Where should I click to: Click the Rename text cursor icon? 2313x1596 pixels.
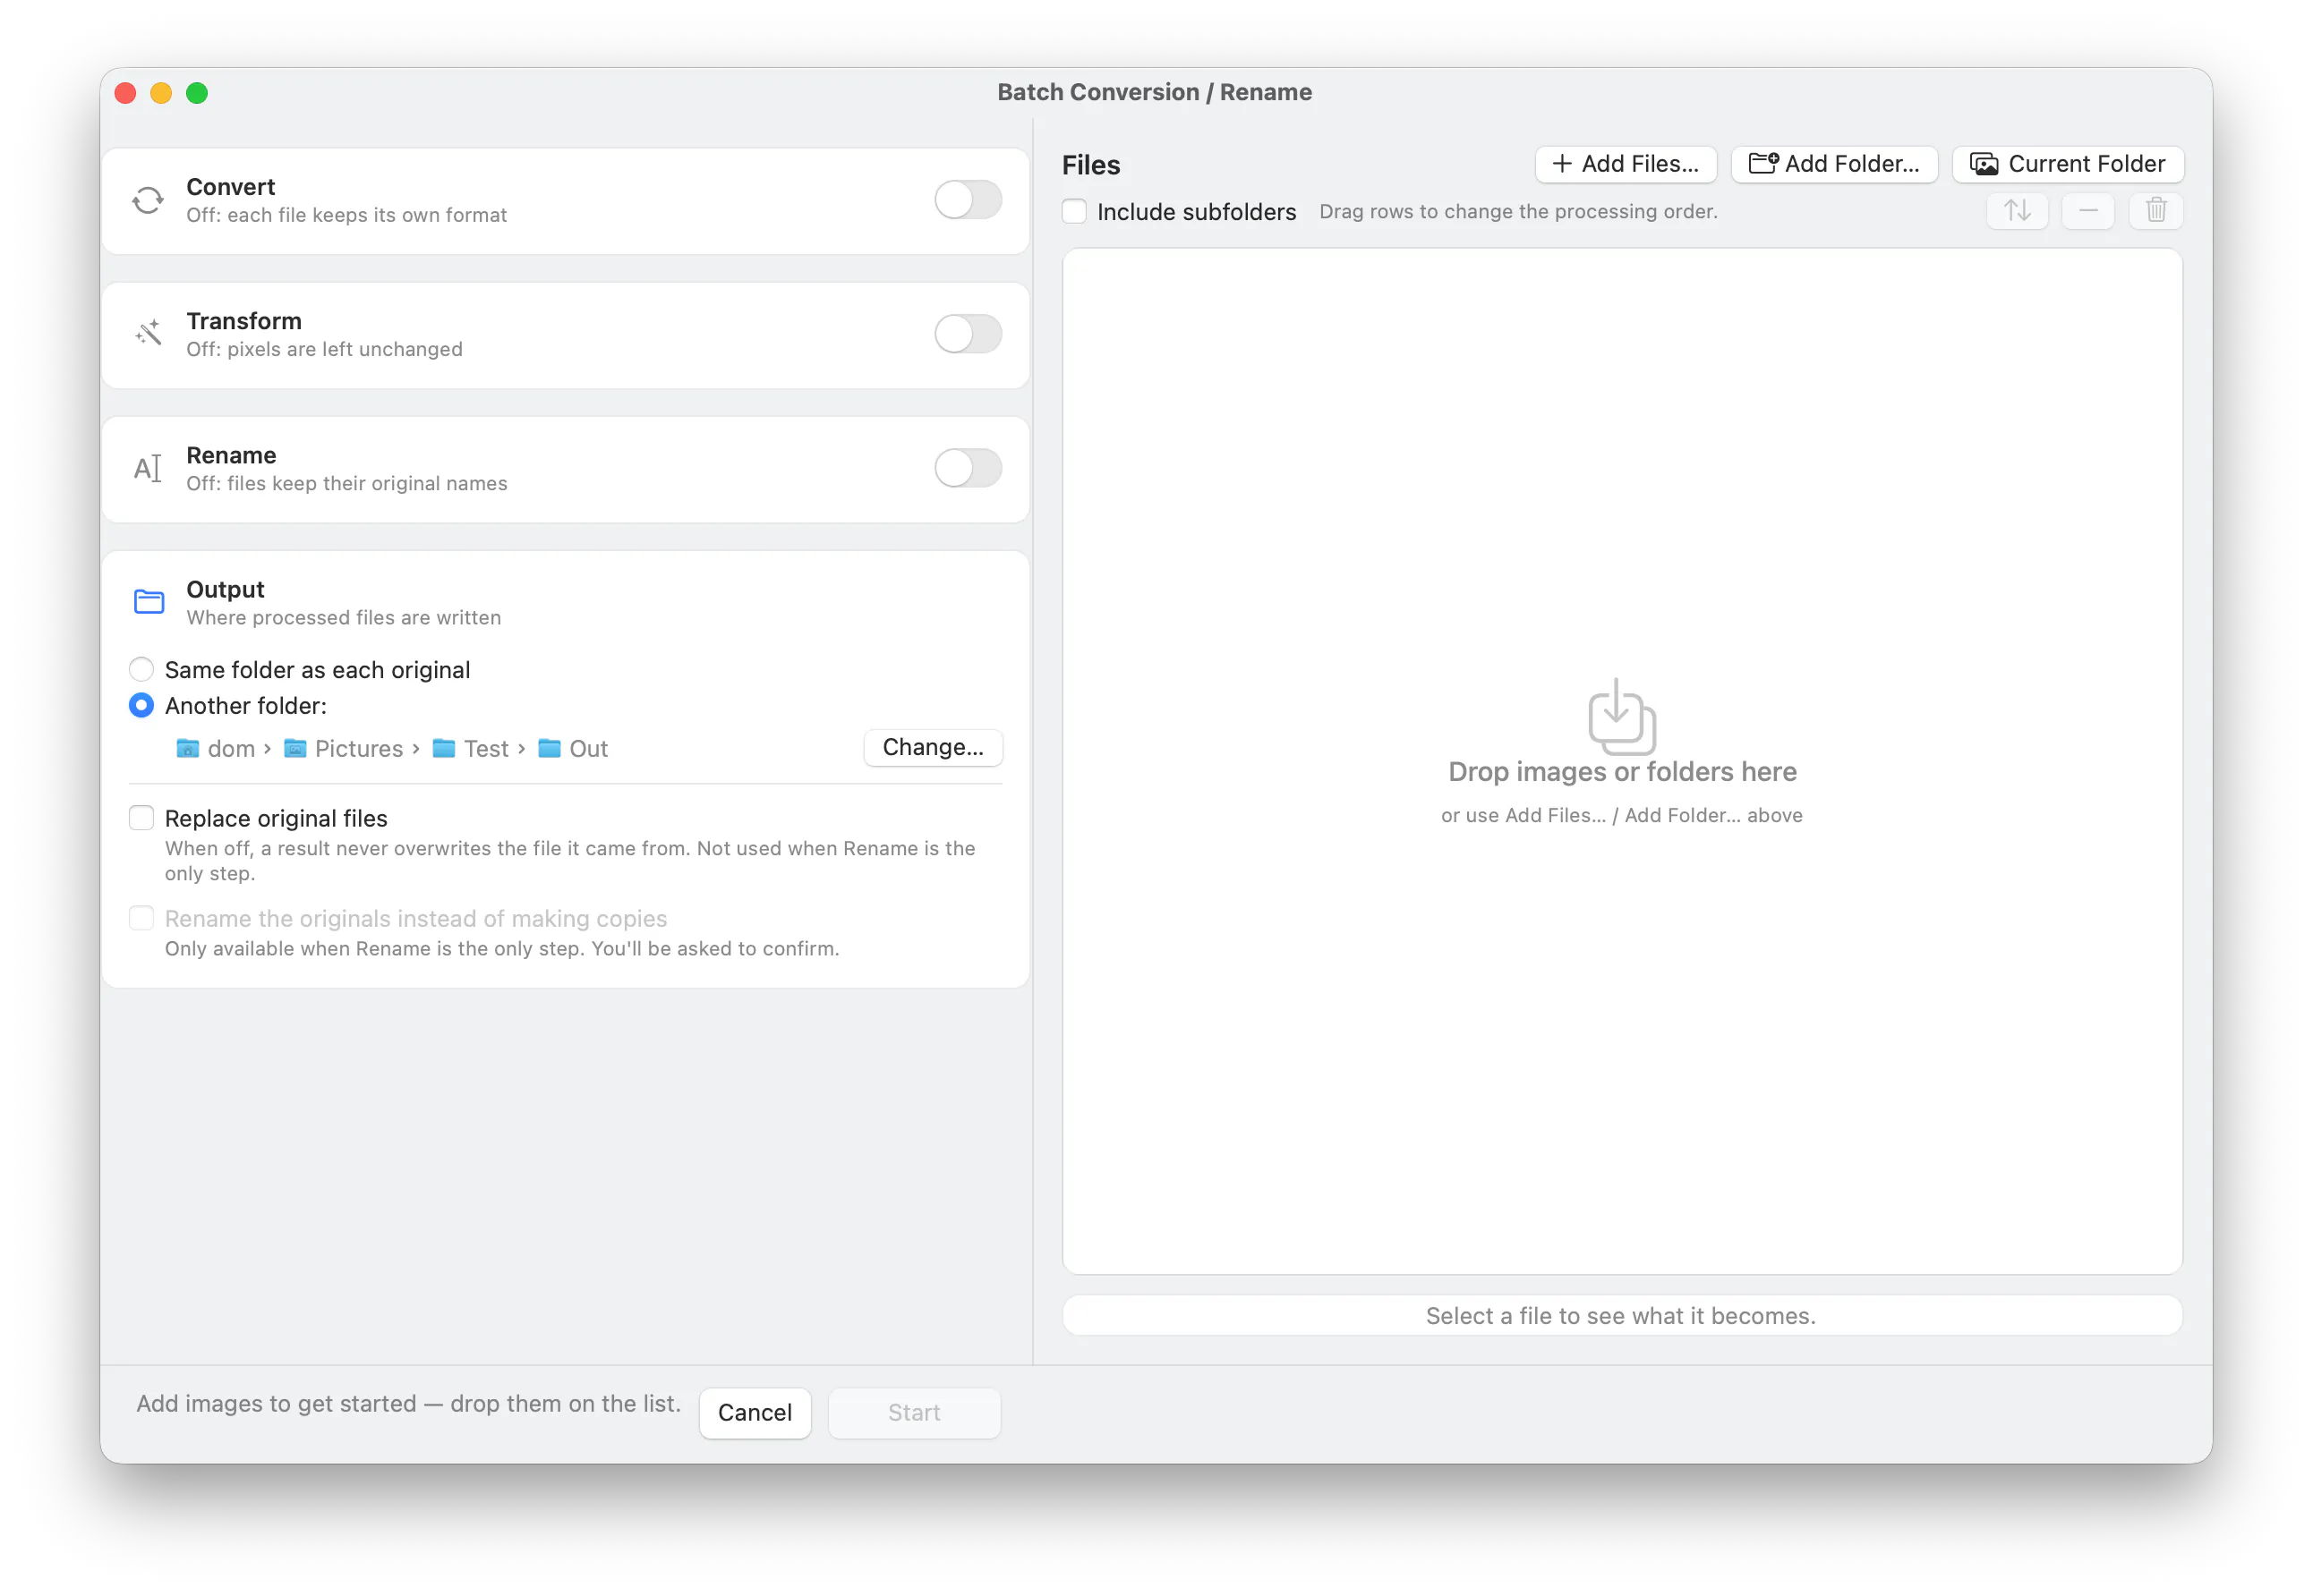pyautogui.click(x=148, y=468)
